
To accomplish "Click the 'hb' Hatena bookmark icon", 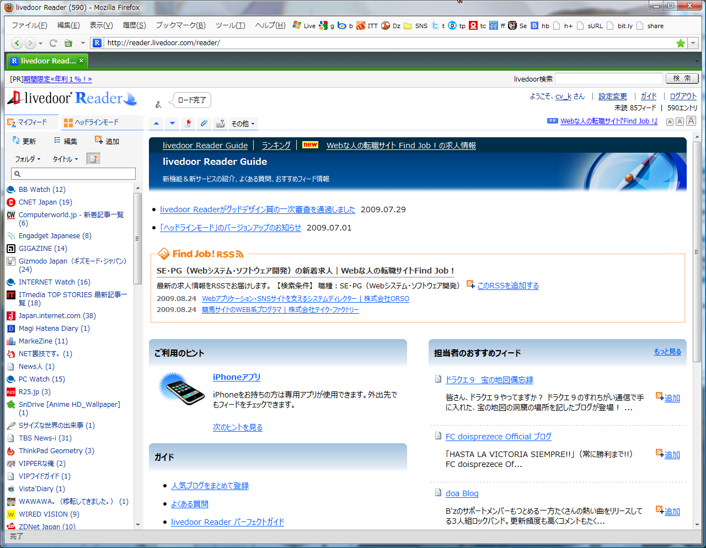I will [x=534, y=25].
